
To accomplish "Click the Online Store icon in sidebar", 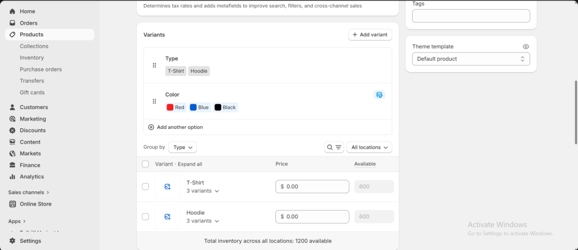I will (12, 204).
